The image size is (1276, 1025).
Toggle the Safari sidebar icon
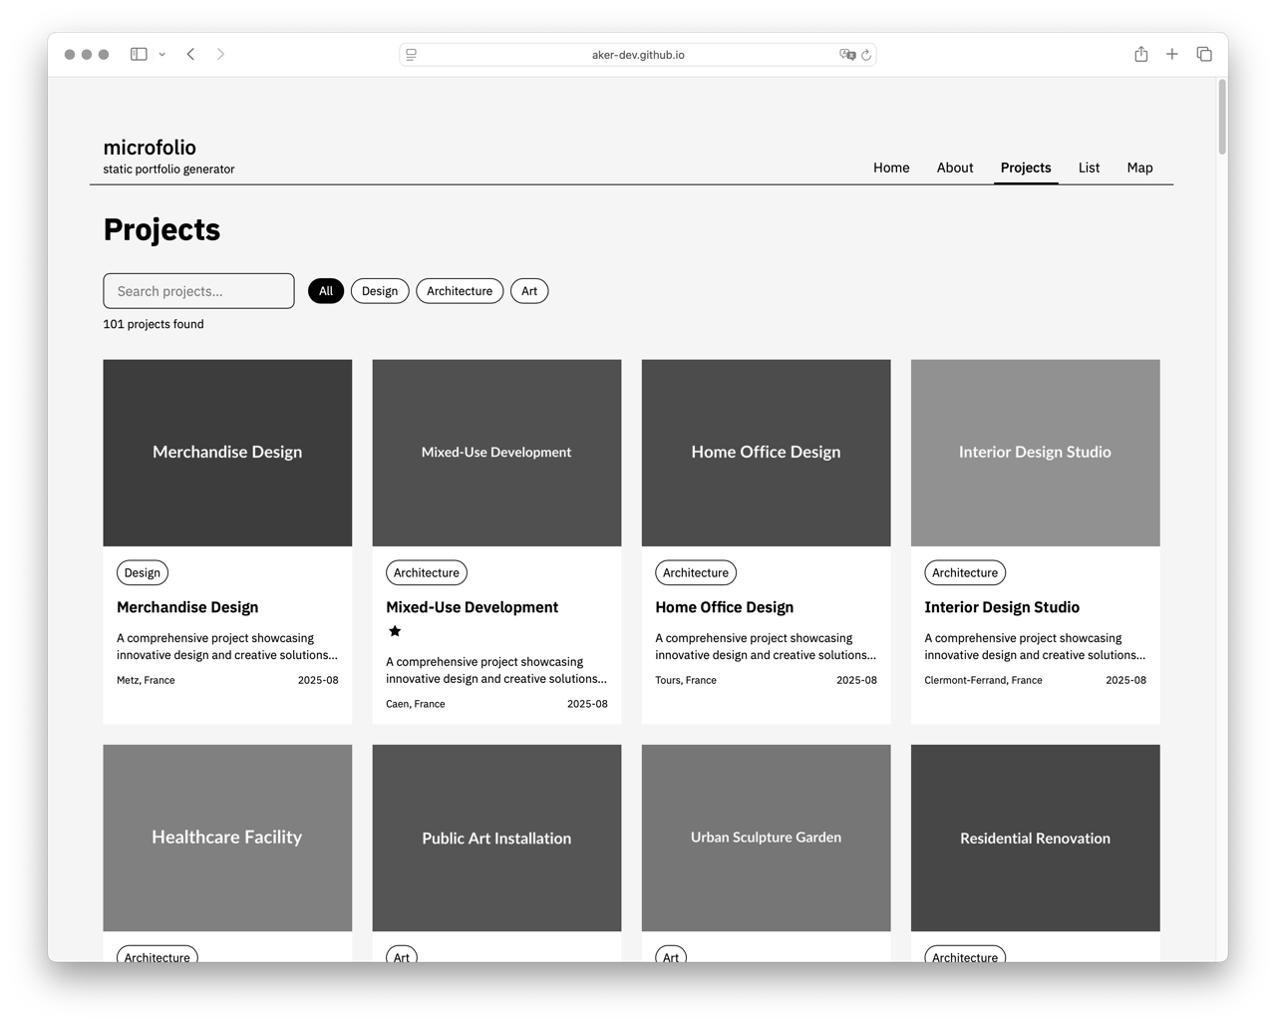click(x=139, y=54)
